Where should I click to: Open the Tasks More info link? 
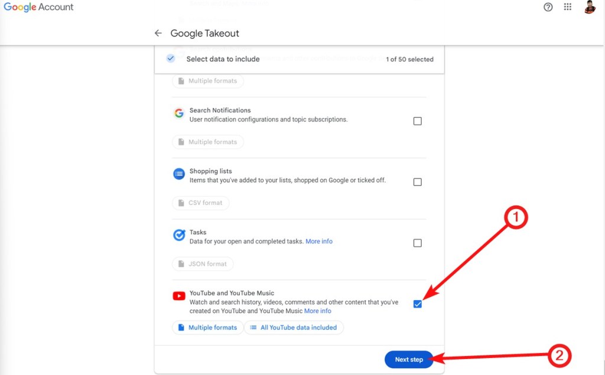(x=319, y=242)
